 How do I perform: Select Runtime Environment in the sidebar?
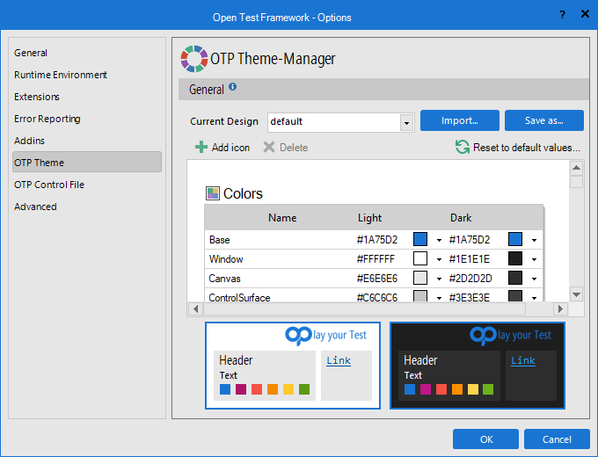[x=61, y=75]
